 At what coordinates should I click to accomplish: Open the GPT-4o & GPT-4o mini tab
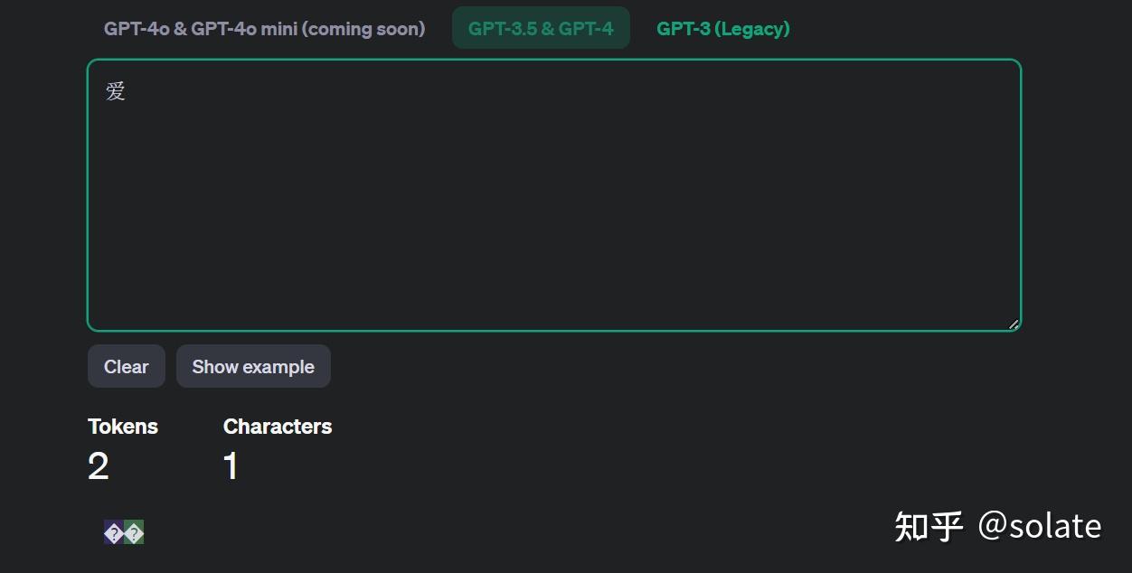(265, 28)
